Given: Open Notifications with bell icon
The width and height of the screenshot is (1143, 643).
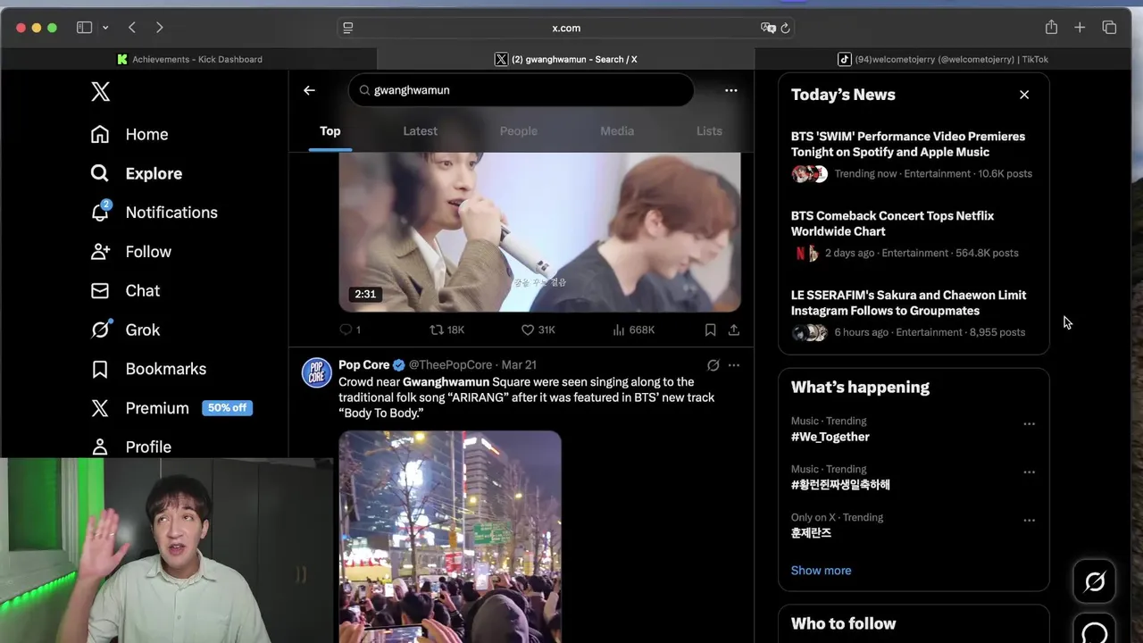Looking at the screenshot, I should 154,213.
